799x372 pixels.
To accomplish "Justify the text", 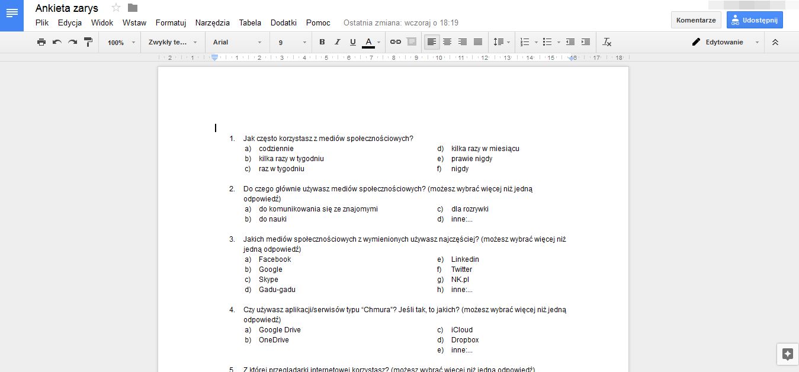I will (x=478, y=42).
